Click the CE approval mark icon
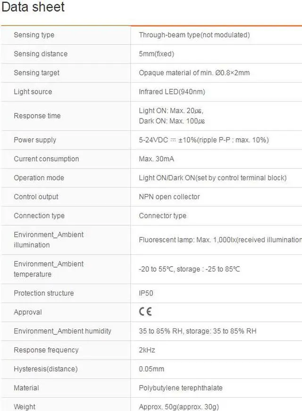The image size is (302, 411). pyautogui.click(x=145, y=312)
